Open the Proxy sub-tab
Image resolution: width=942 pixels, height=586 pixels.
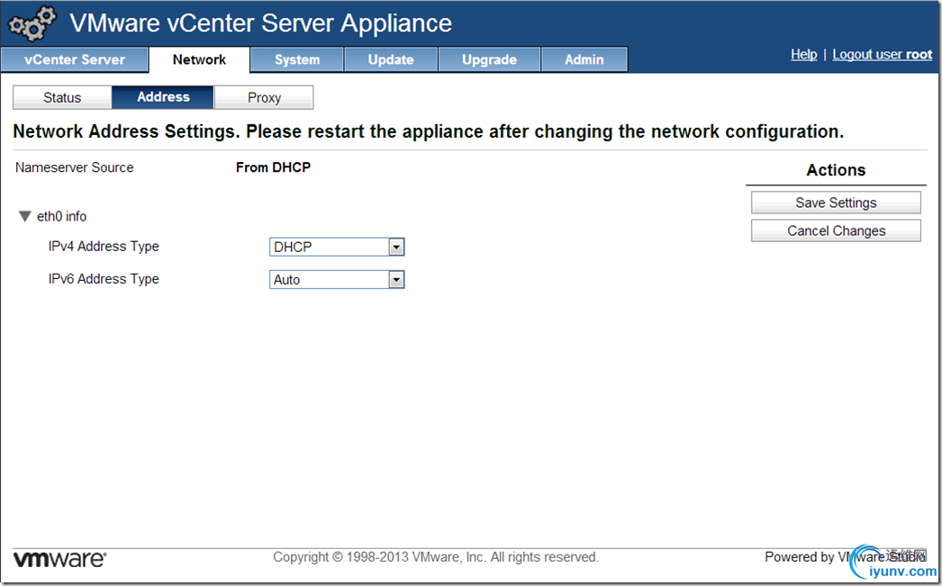pos(264,97)
